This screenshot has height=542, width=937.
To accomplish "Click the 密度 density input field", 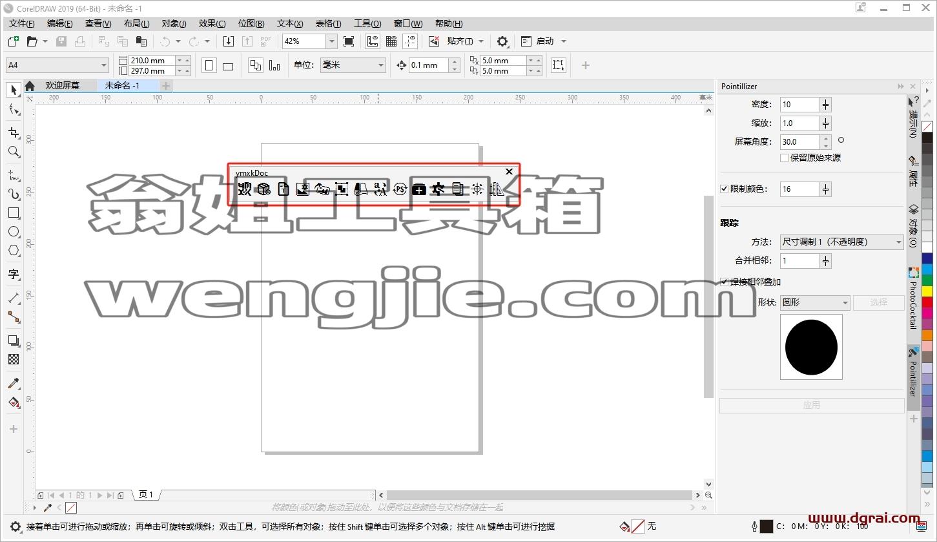I will [800, 105].
